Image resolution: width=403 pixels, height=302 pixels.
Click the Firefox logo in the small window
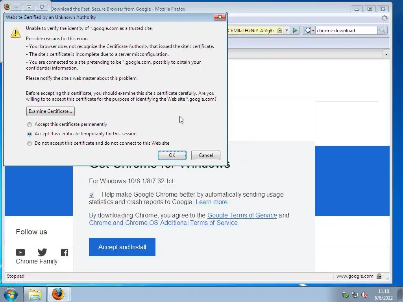click(x=7, y=7)
